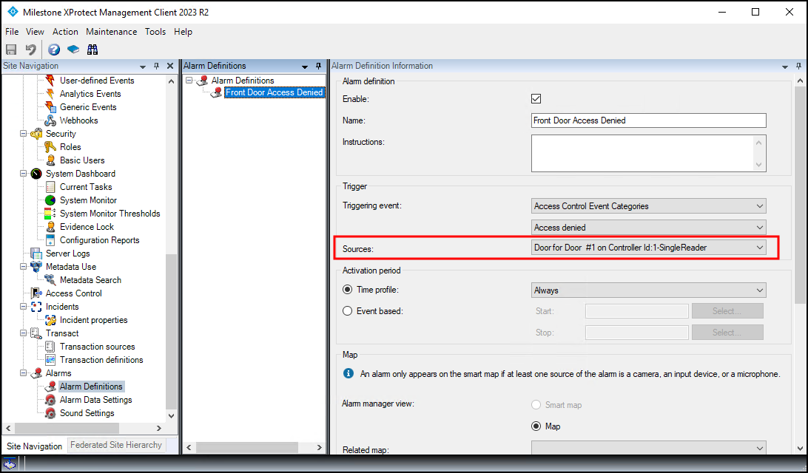Click the System Monitor pie icon
The width and height of the screenshot is (808, 473).
point(50,200)
